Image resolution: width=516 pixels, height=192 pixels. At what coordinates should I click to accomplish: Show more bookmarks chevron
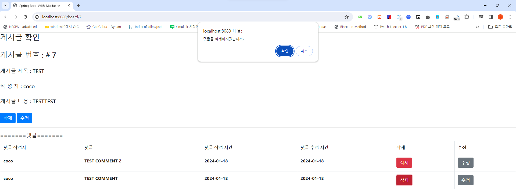[x=477, y=27]
